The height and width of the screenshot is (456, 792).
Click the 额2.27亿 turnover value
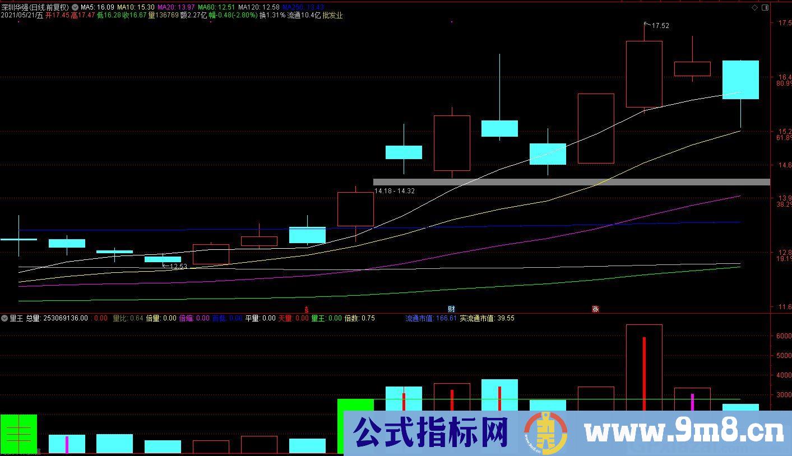coord(194,16)
